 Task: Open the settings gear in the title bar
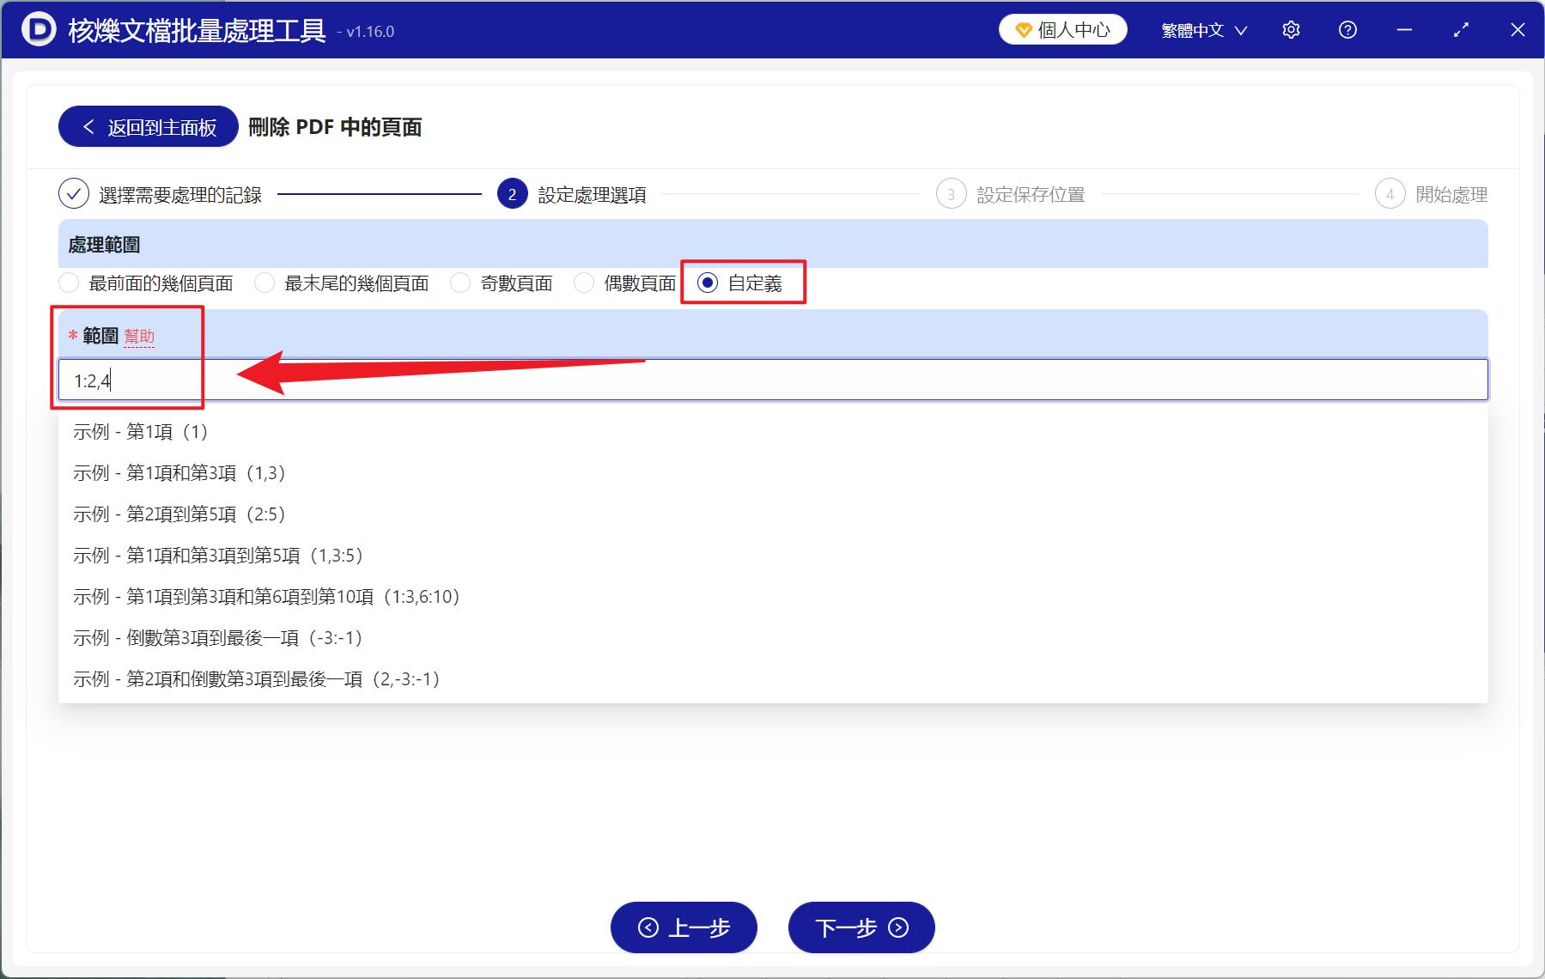[x=1291, y=29]
